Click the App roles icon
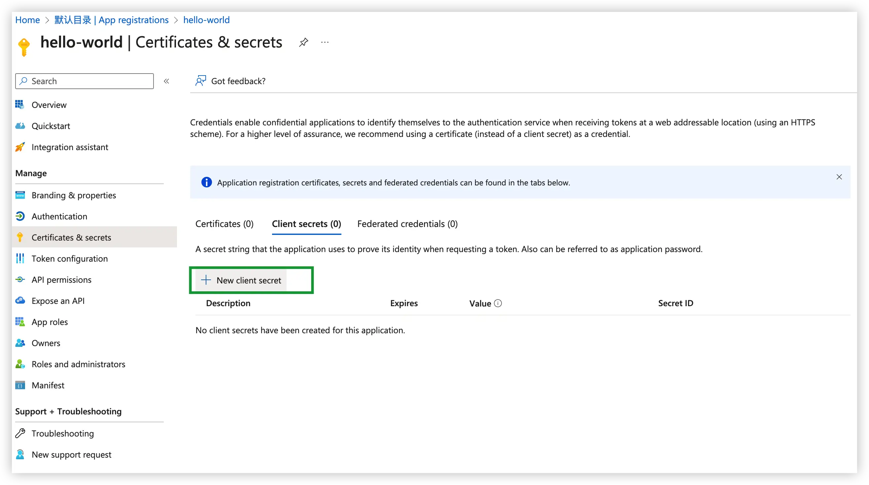The height and width of the screenshot is (485, 869). (x=20, y=322)
